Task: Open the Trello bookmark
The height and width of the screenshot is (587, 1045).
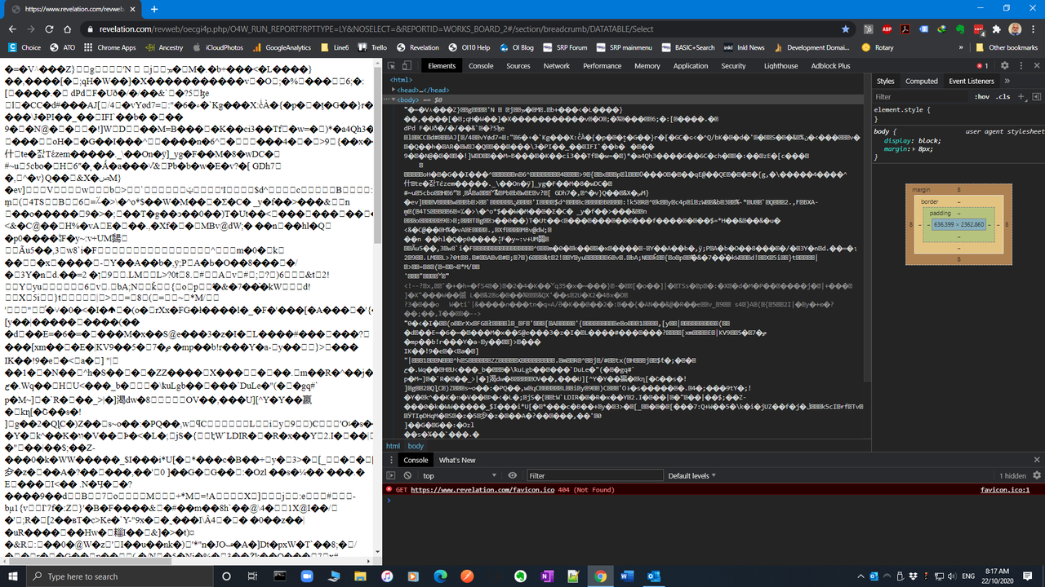Action: click(372, 47)
